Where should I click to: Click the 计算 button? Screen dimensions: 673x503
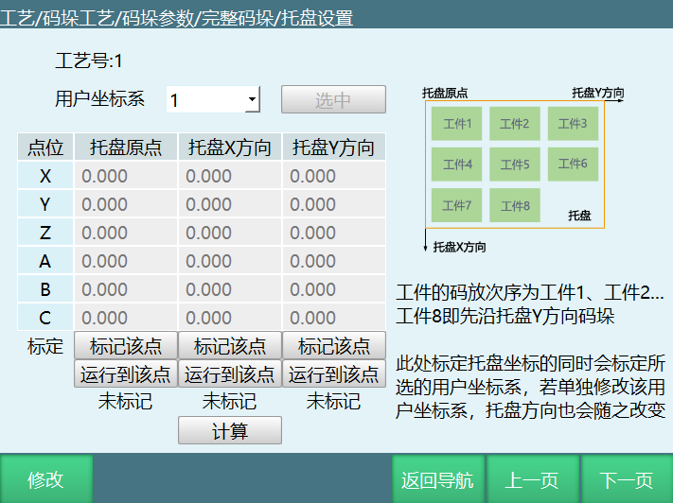coord(230,430)
